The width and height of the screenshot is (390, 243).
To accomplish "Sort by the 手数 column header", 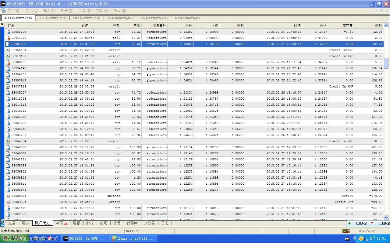I will [x=131, y=26].
